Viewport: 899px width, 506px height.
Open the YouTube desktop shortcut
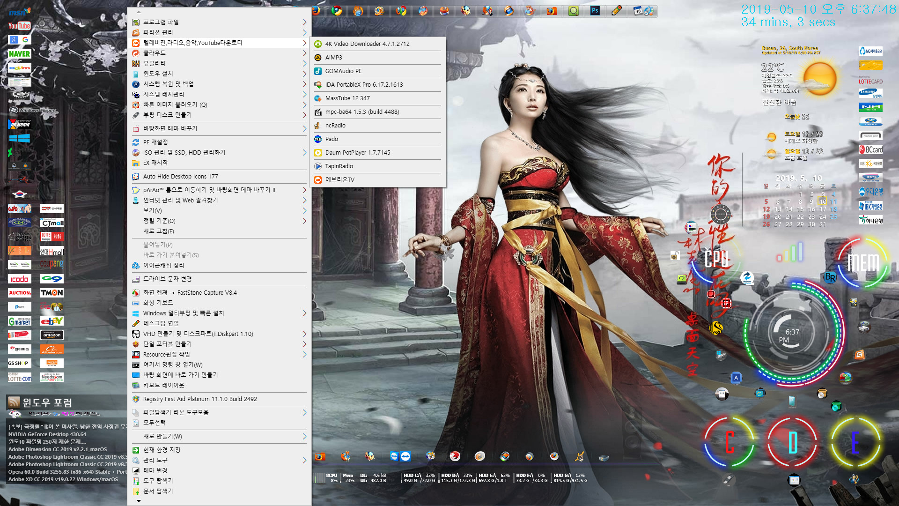point(19,26)
